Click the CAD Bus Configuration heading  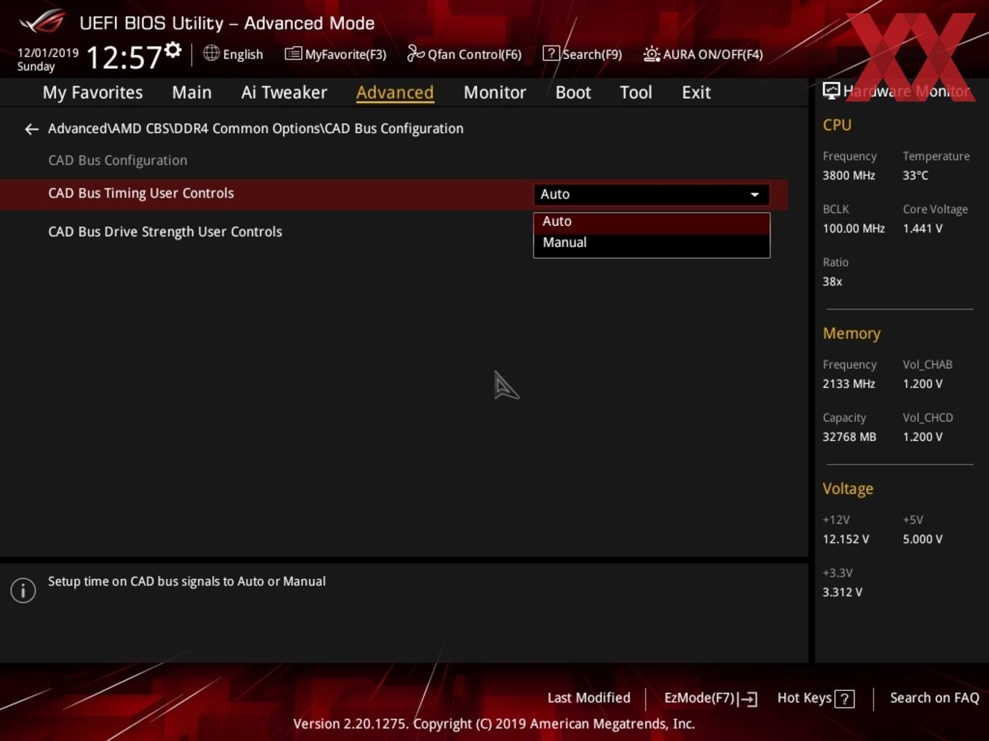[118, 161]
